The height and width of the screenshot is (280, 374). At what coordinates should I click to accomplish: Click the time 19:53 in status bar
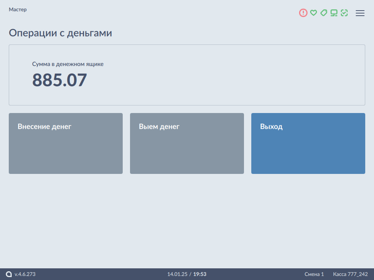pos(200,274)
